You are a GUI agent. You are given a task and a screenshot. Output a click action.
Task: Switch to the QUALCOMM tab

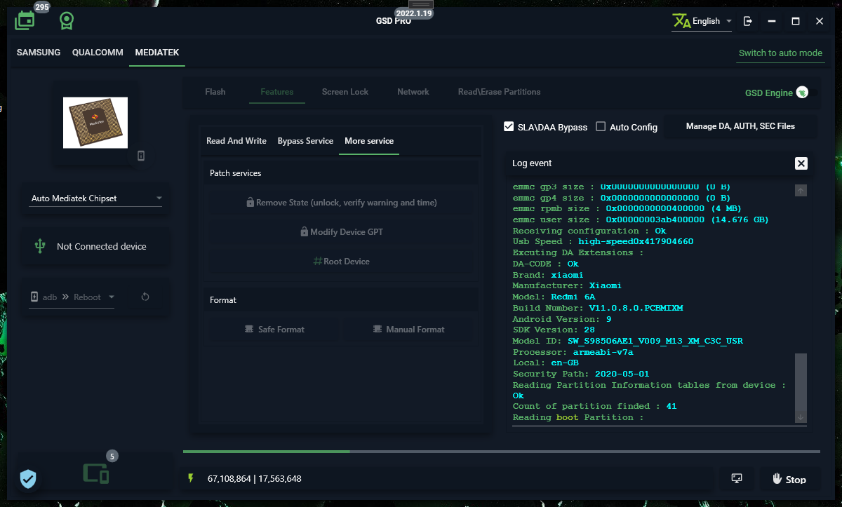(98, 53)
